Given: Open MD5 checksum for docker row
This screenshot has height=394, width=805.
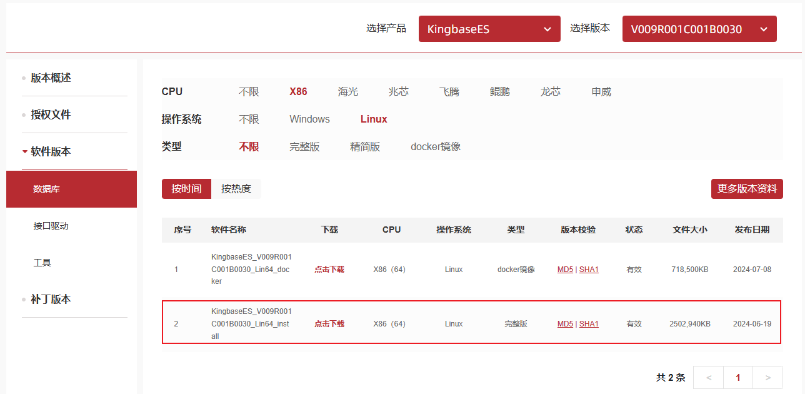Looking at the screenshot, I should 565,270.
